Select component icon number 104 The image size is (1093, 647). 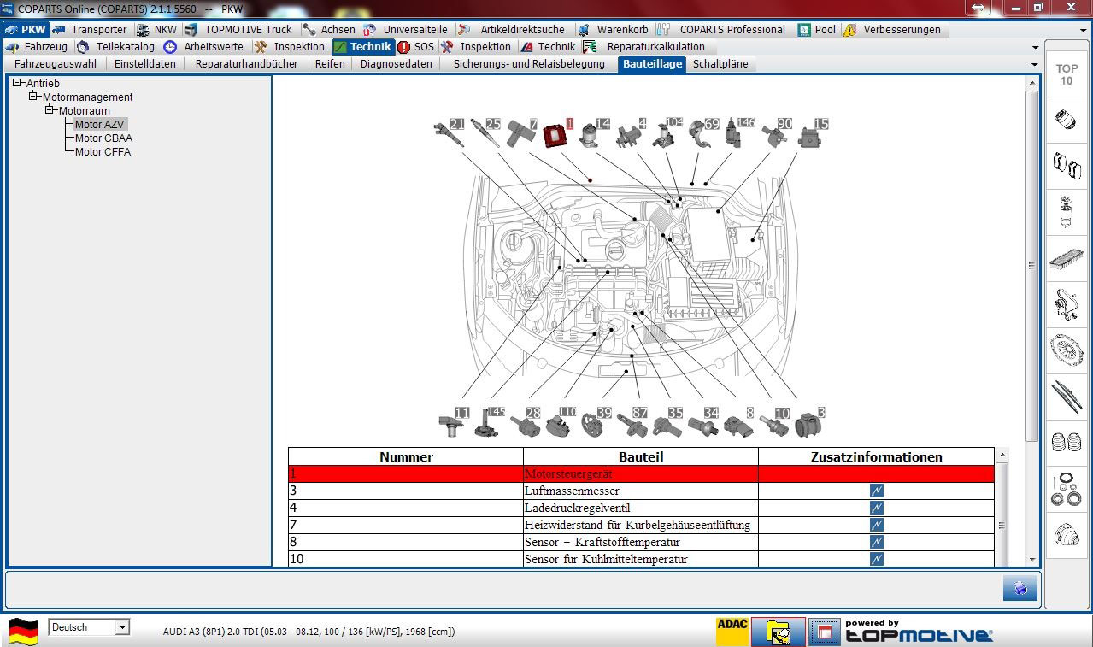(667, 132)
